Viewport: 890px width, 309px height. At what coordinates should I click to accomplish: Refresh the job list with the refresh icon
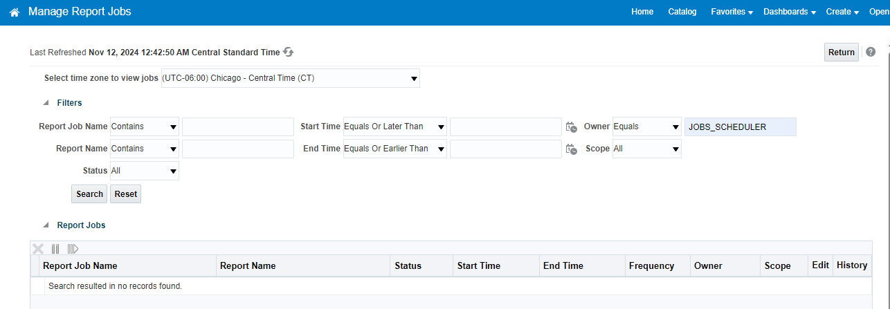[289, 52]
